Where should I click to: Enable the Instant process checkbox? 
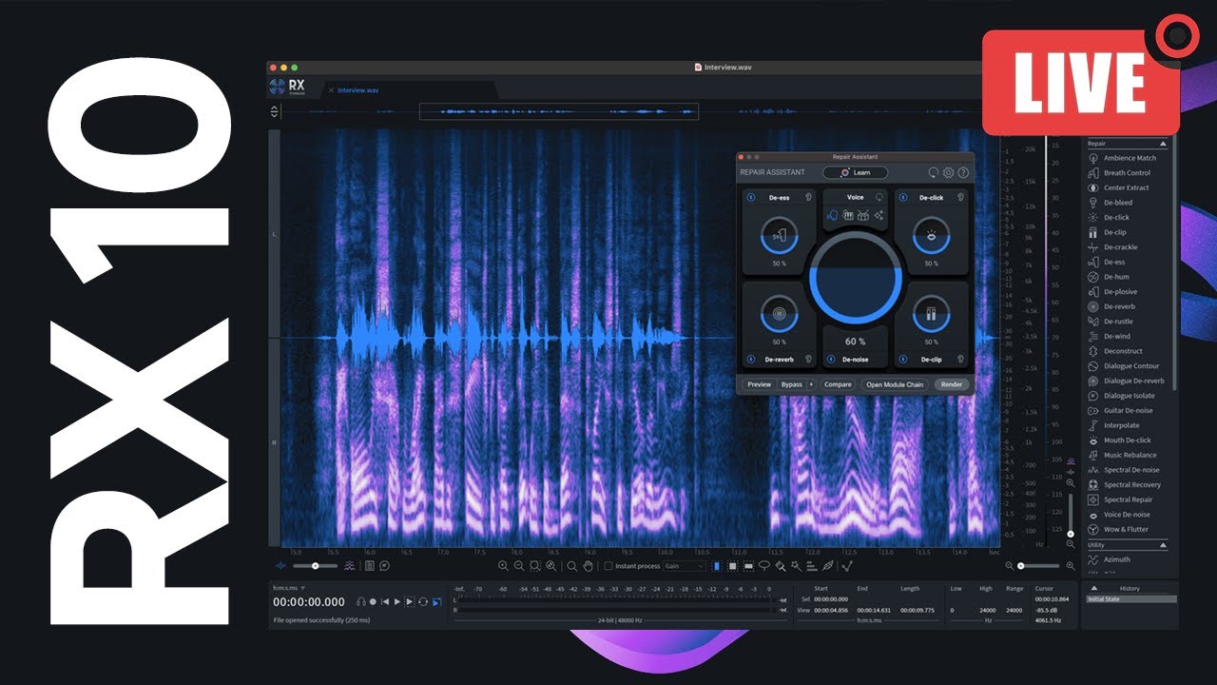click(608, 566)
